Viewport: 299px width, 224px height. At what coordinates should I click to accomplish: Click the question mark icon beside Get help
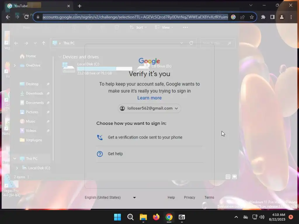(x=100, y=154)
